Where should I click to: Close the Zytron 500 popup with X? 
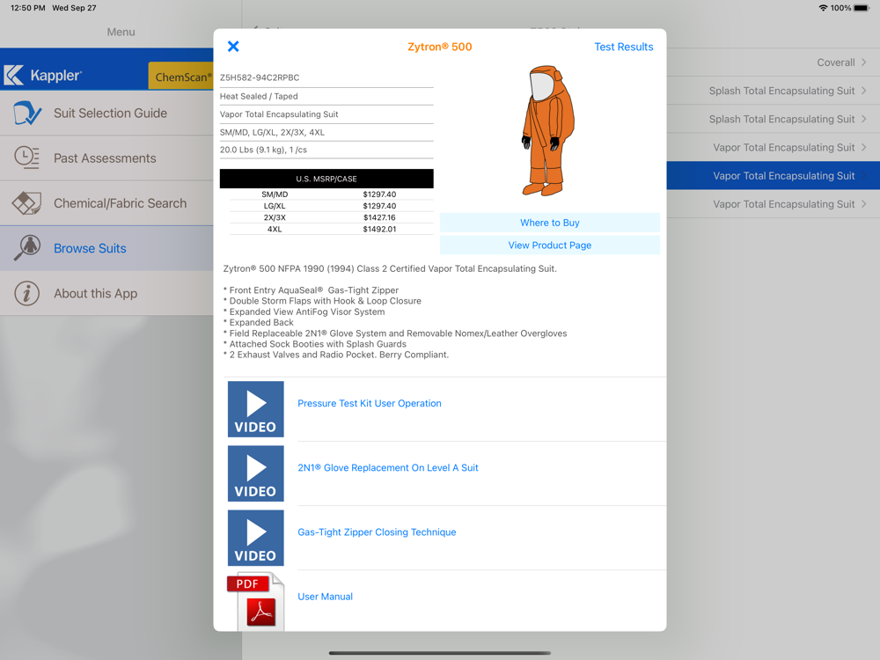pos(233,47)
